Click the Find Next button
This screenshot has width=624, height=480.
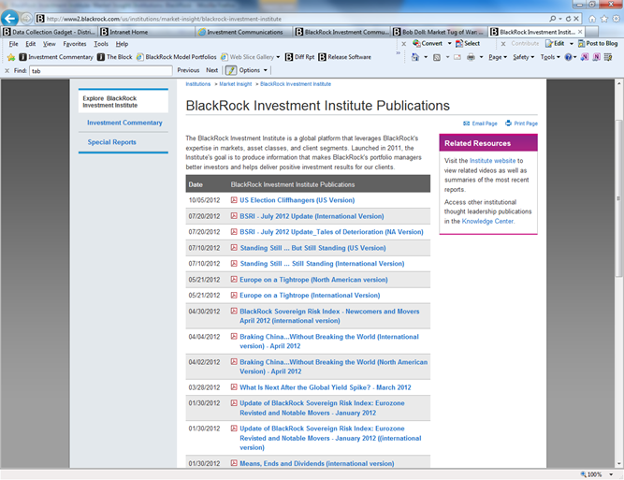[x=211, y=70]
